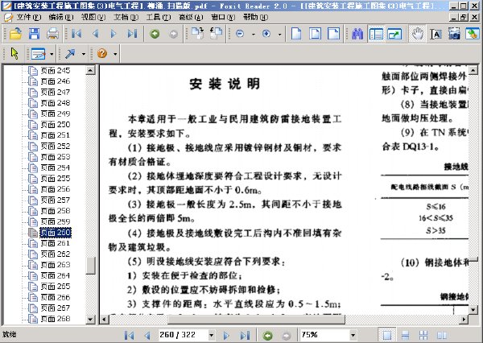Click the green arrow picture icon beside navigation panel
The width and height of the screenshot is (483, 343).
pos(394,34)
